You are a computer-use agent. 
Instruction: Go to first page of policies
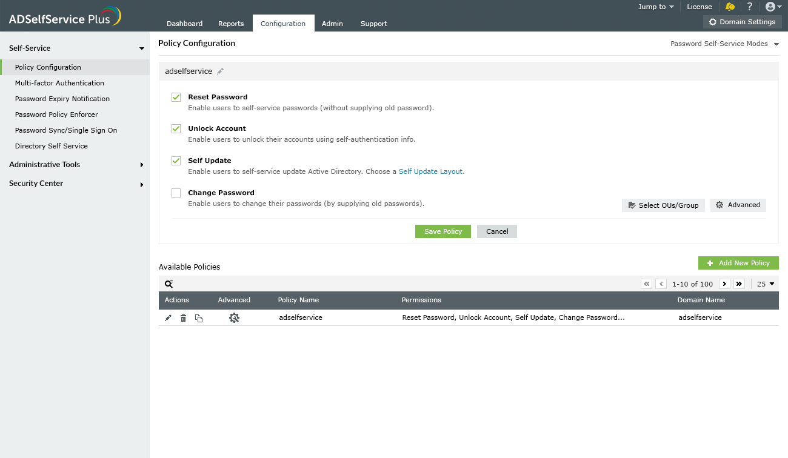point(646,284)
